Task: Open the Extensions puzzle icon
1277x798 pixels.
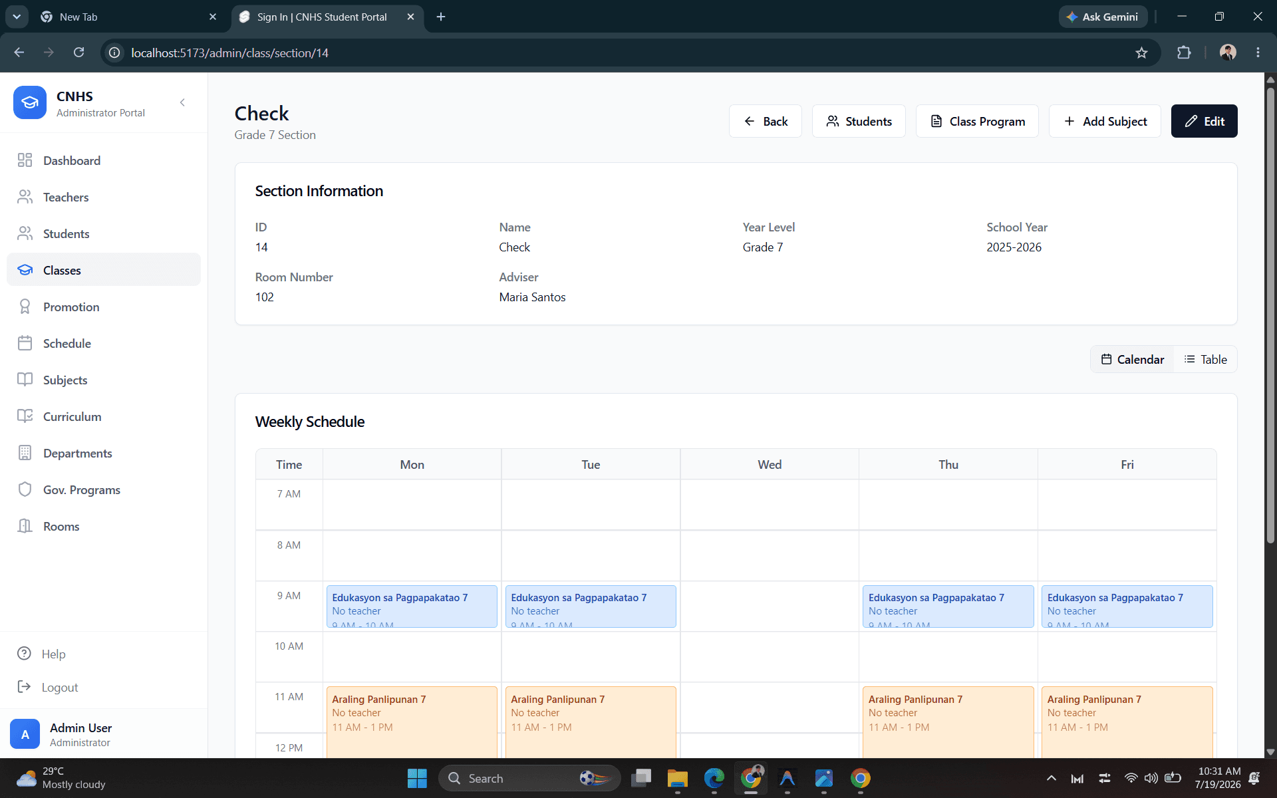Action: [x=1184, y=53]
